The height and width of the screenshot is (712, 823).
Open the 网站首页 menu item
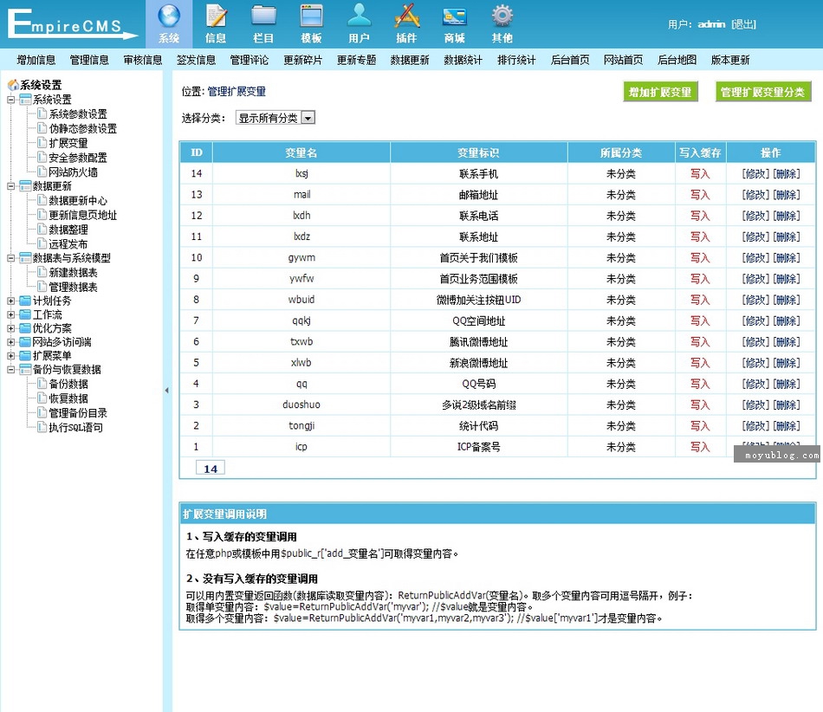click(623, 60)
